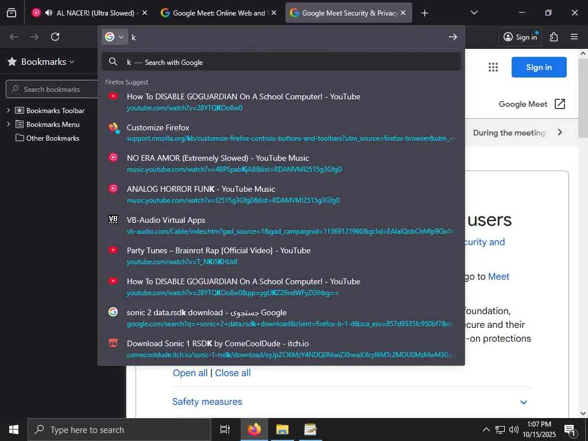The width and height of the screenshot is (588, 441).
Task: Expand the Bookmarks Menu folder
Action: coord(8,124)
